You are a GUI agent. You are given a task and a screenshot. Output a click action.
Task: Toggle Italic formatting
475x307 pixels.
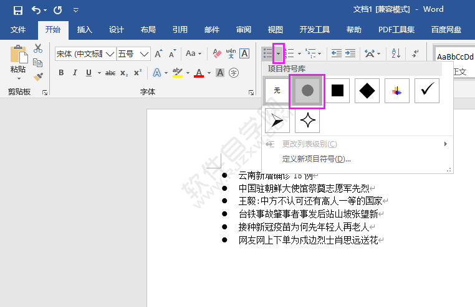click(75, 73)
